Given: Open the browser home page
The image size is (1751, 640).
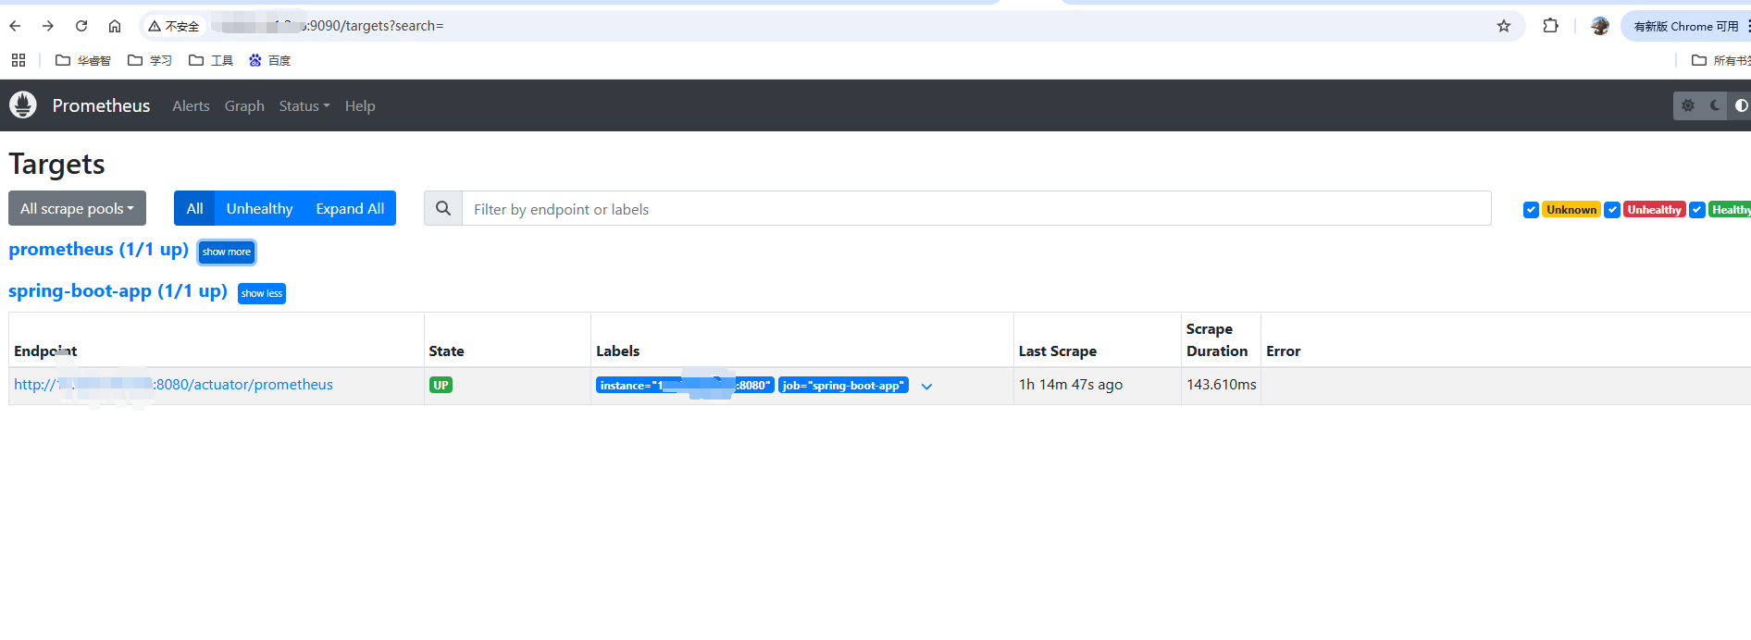Looking at the screenshot, I should click(x=115, y=26).
